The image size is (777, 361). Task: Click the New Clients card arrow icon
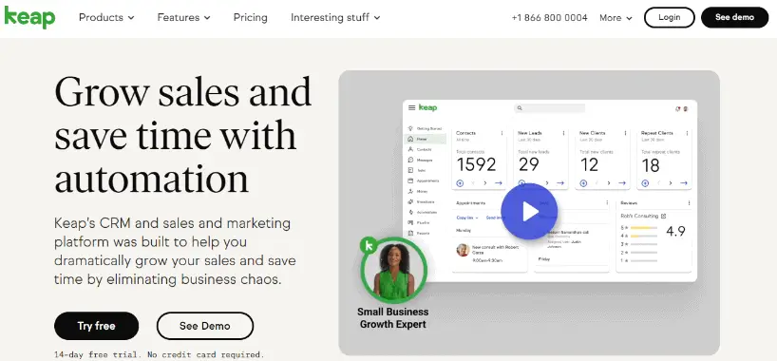[622, 183]
